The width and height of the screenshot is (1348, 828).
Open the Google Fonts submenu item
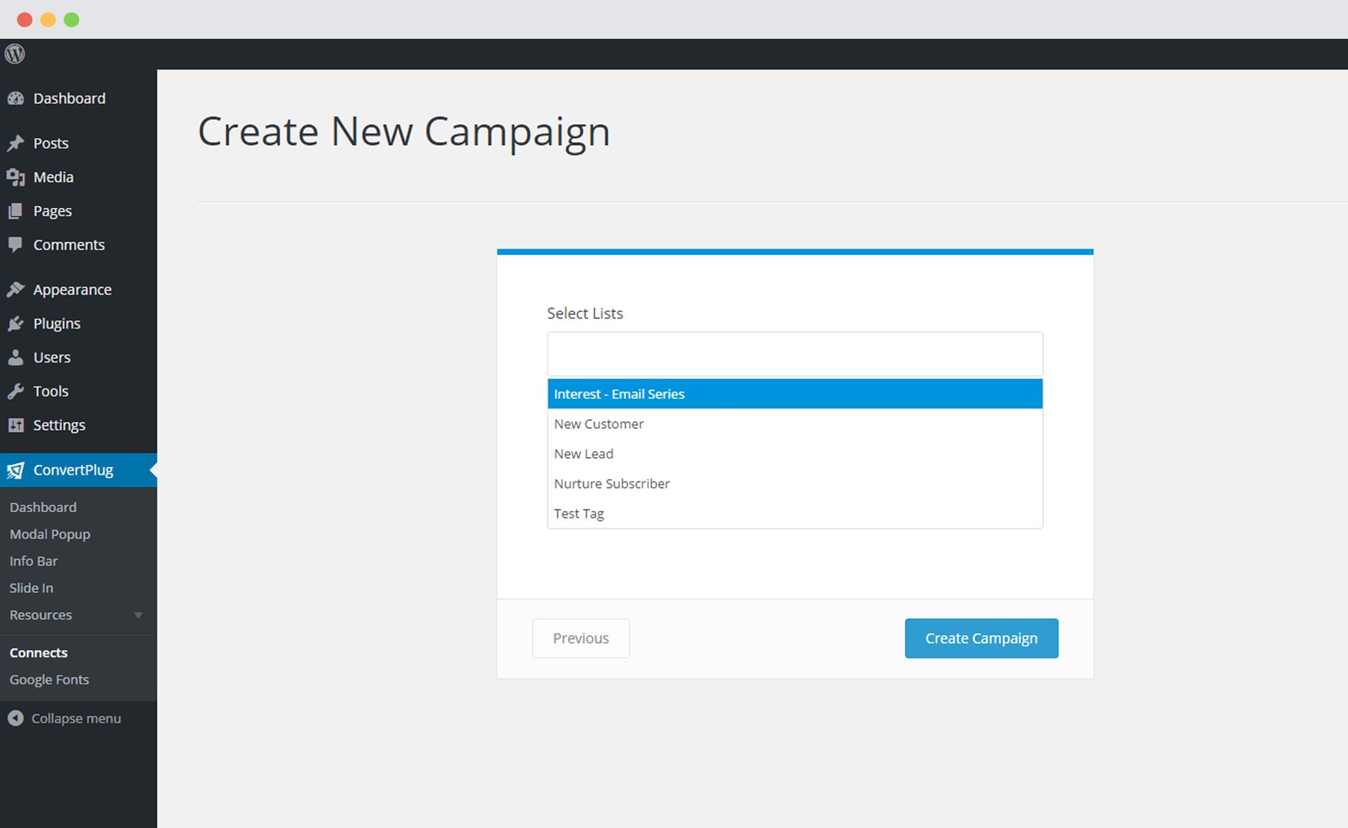[x=49, y=679]
